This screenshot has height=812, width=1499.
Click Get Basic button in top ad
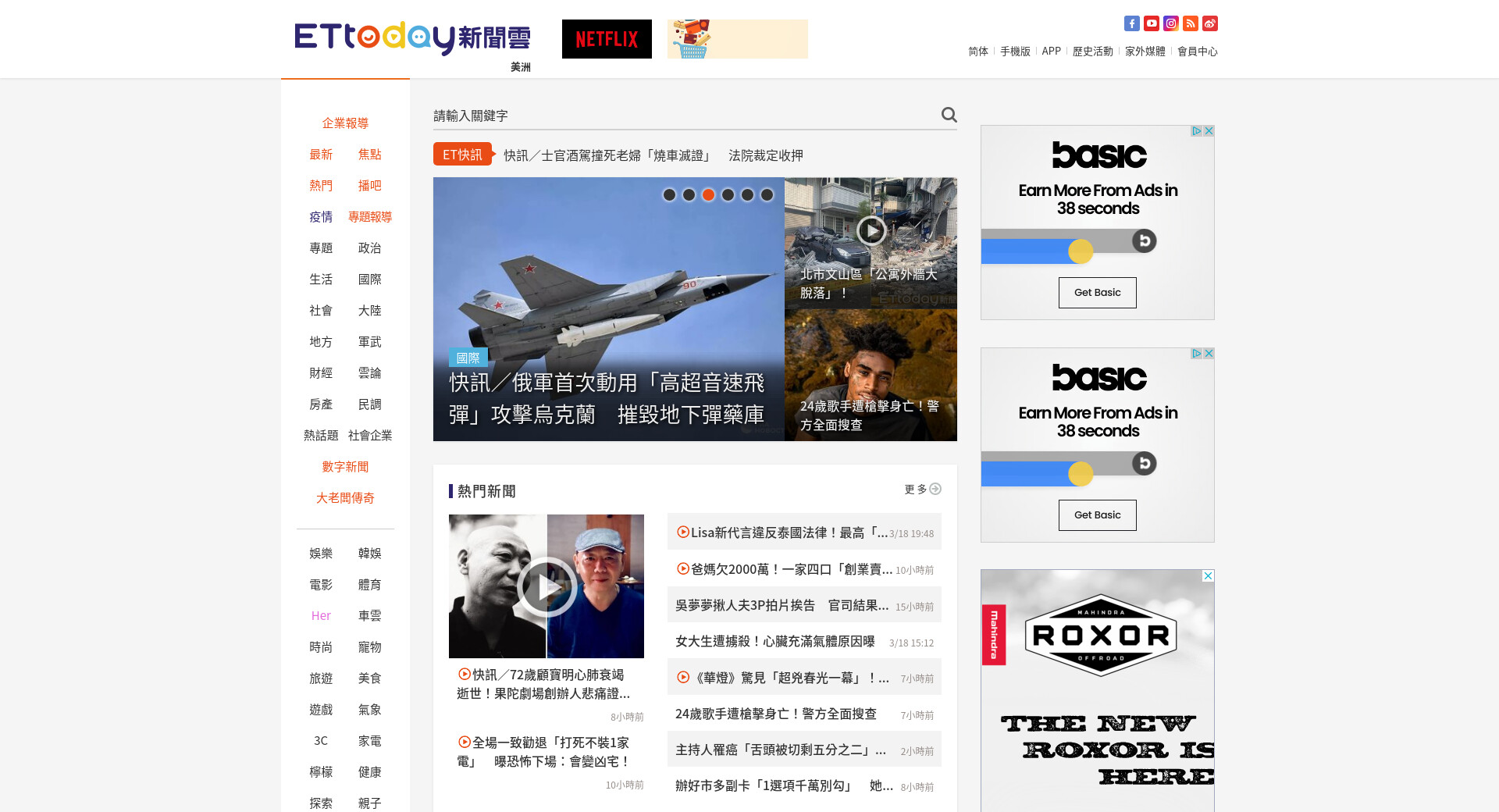click(x=1097, y=293)
